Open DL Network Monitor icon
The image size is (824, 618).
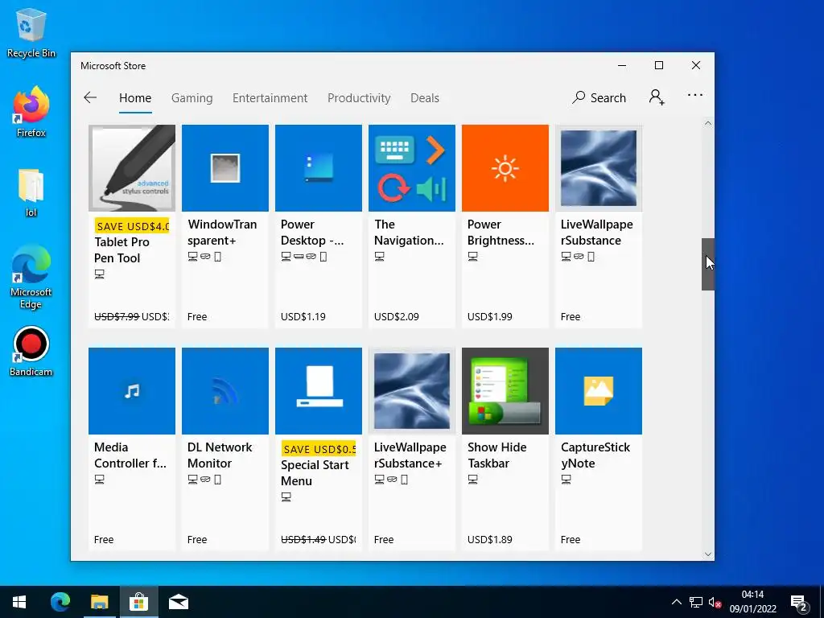click(x=225, y=390)
